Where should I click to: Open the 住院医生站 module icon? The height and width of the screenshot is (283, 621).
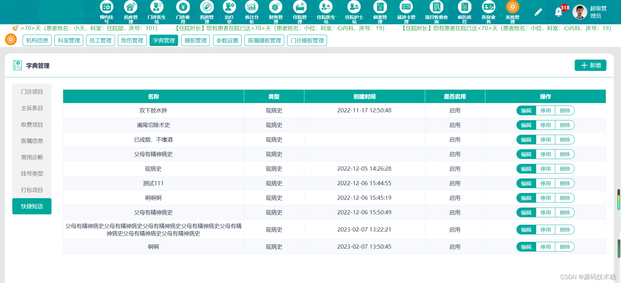pyautogui.click(x=326, y=7)
